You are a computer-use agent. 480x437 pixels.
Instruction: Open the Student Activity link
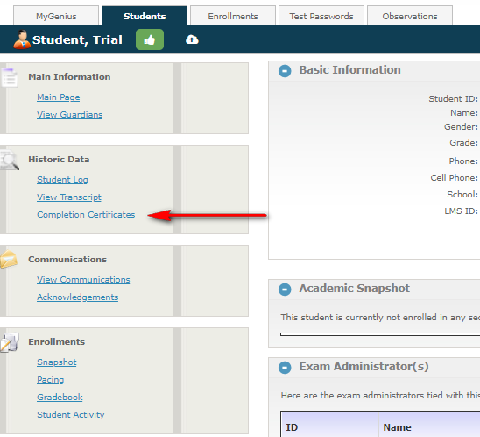[x=71, y=414]
